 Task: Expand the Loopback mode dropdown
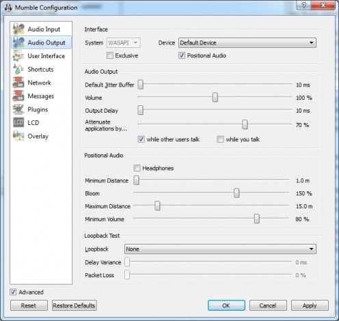pyautogui.click(x=220, y=249)
